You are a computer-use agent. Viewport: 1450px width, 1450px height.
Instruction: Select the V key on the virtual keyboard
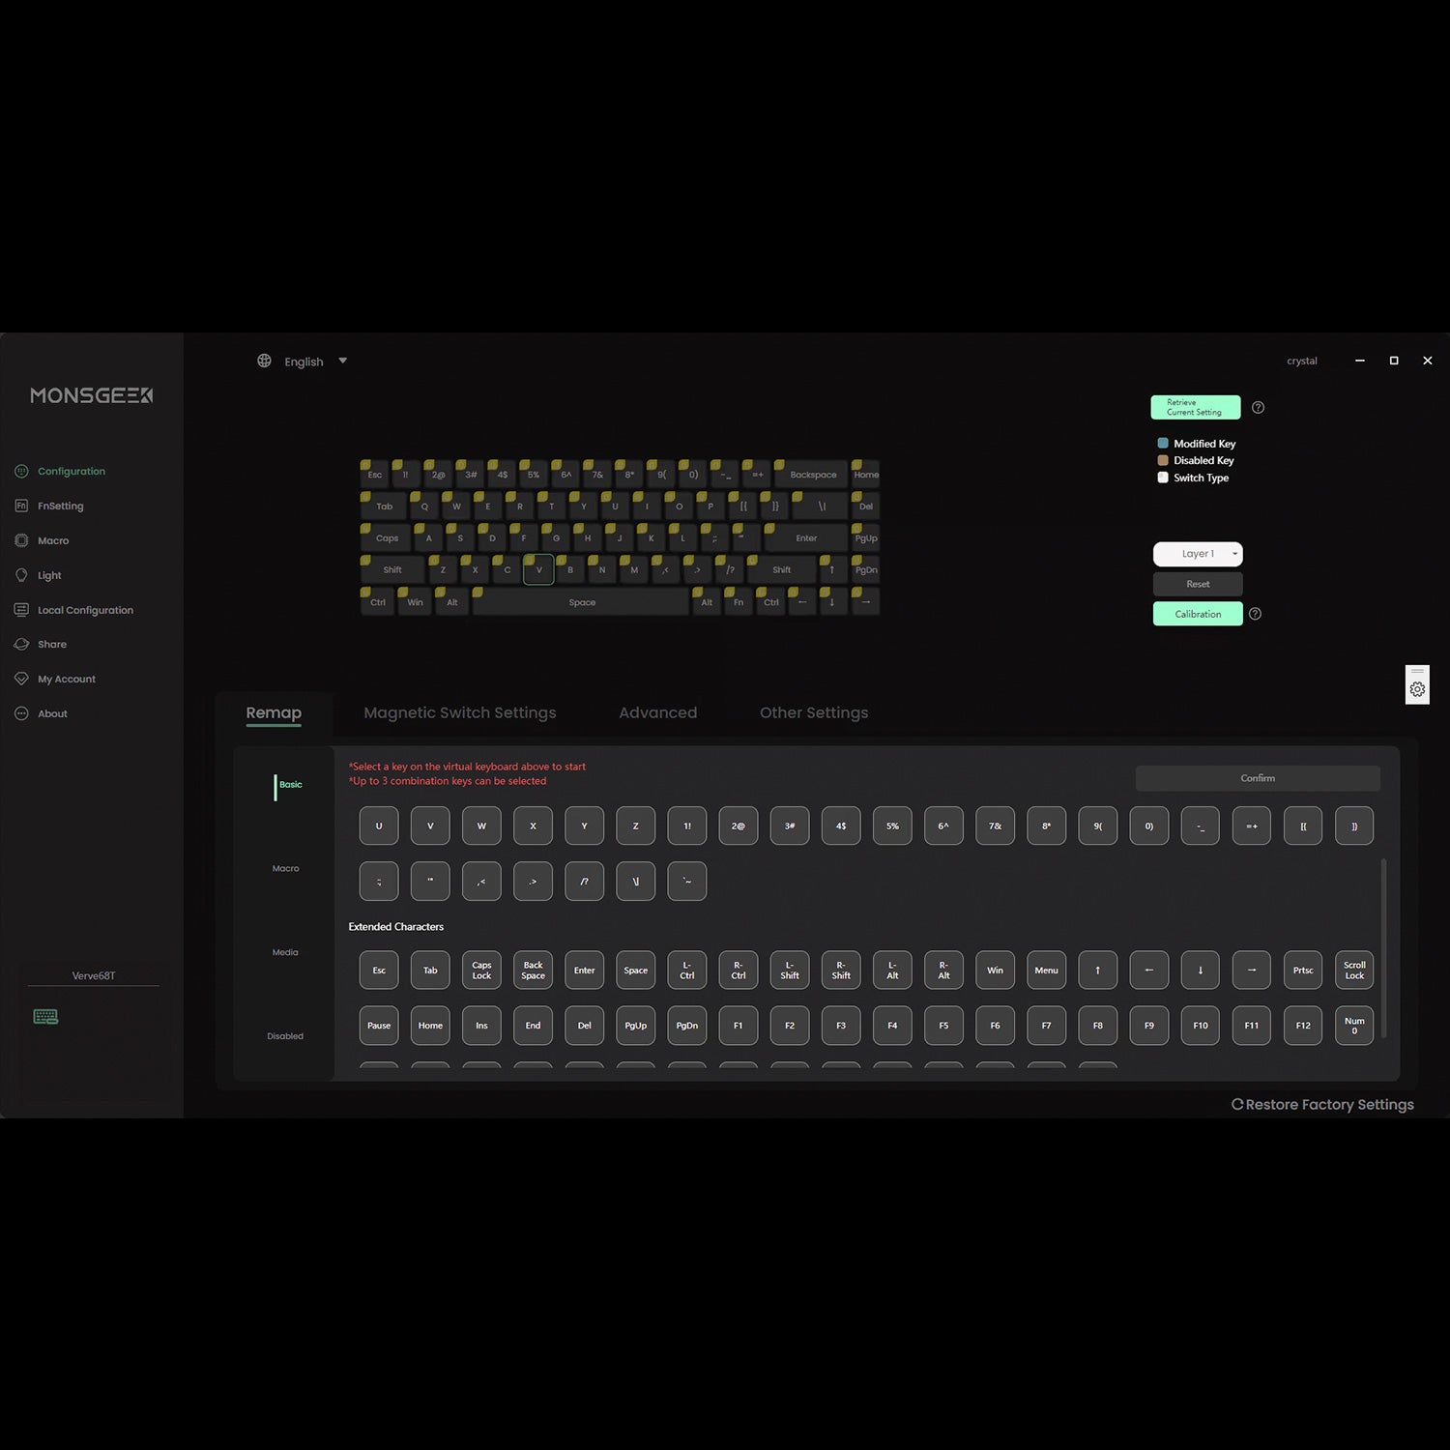538,570
